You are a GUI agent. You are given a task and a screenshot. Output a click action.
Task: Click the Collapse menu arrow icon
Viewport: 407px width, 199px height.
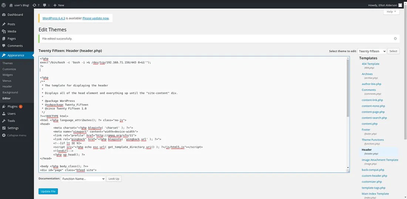pyautogui.click(x=4, y=135)
